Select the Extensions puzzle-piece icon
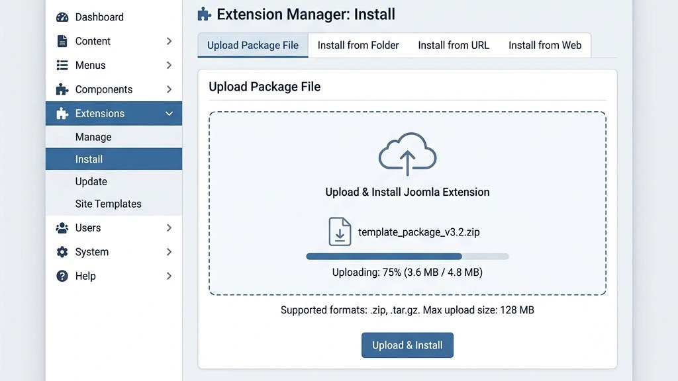 [x=62, y=113]
